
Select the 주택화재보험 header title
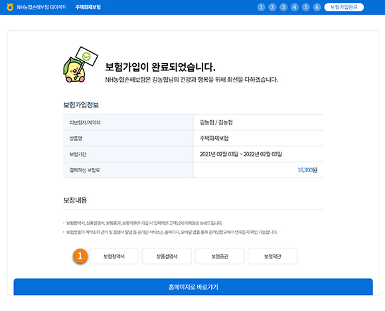88,7
